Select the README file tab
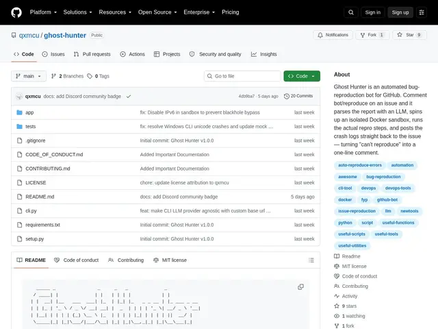This screenshot has width=438, height=329. click(x=31, y=260)
